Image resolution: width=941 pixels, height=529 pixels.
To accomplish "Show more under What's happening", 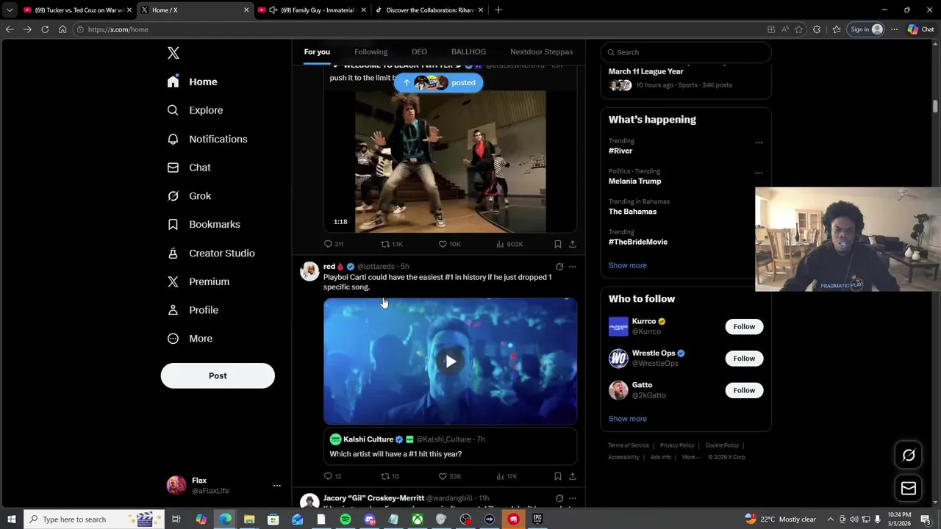I will coord(628,265).
